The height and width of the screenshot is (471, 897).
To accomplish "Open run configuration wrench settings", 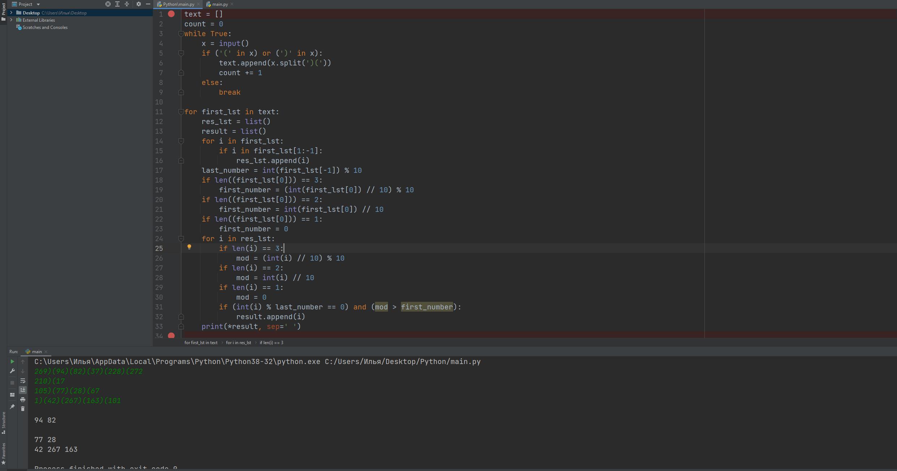I will coord(12,371).
